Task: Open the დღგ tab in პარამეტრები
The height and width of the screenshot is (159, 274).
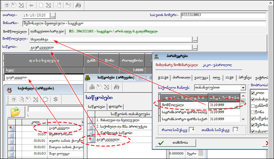Action: click(x=216, y=77)
